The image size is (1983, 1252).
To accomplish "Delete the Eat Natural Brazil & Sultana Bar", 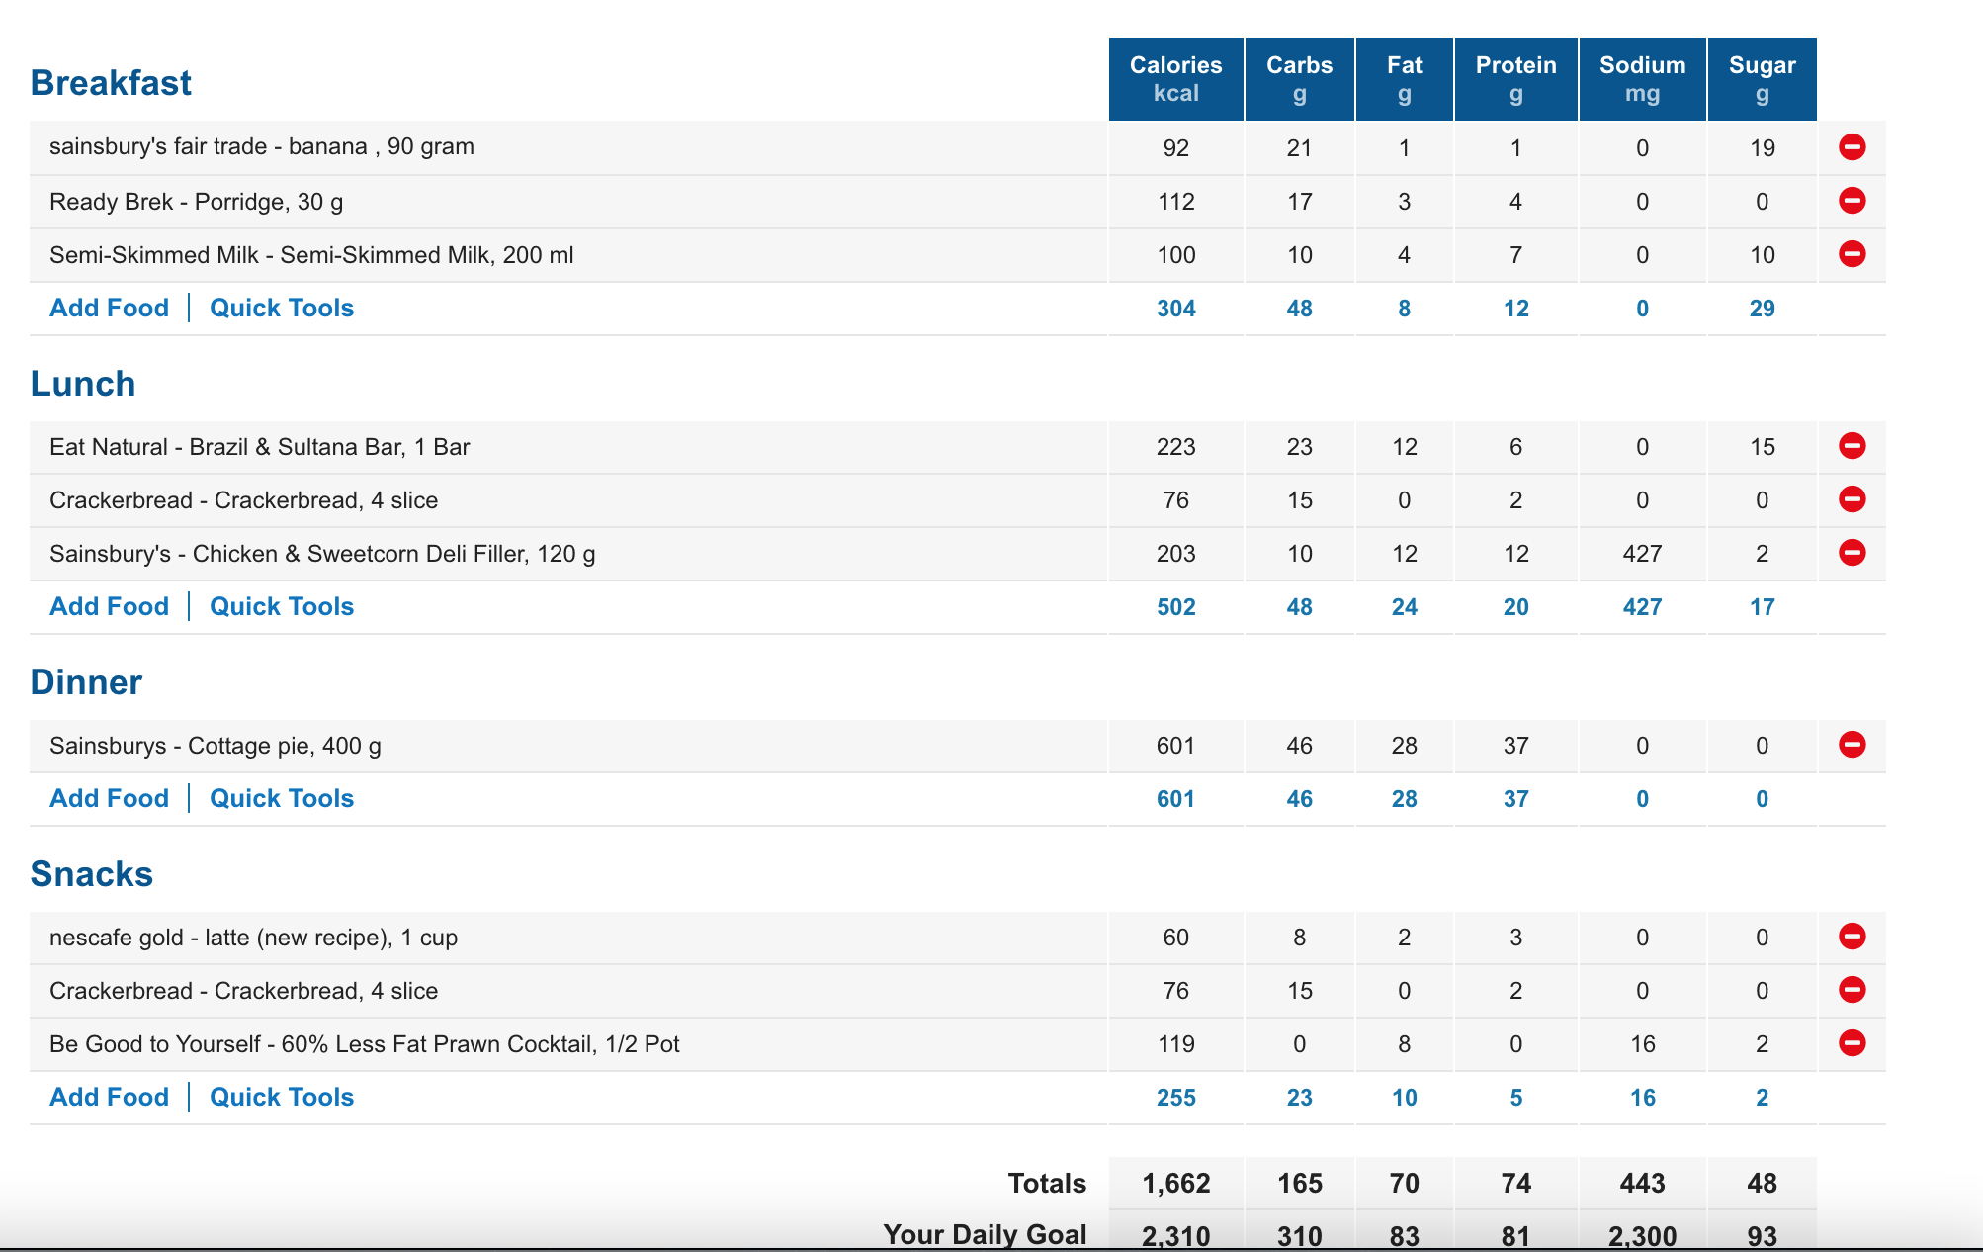I will coord(1852,446).
